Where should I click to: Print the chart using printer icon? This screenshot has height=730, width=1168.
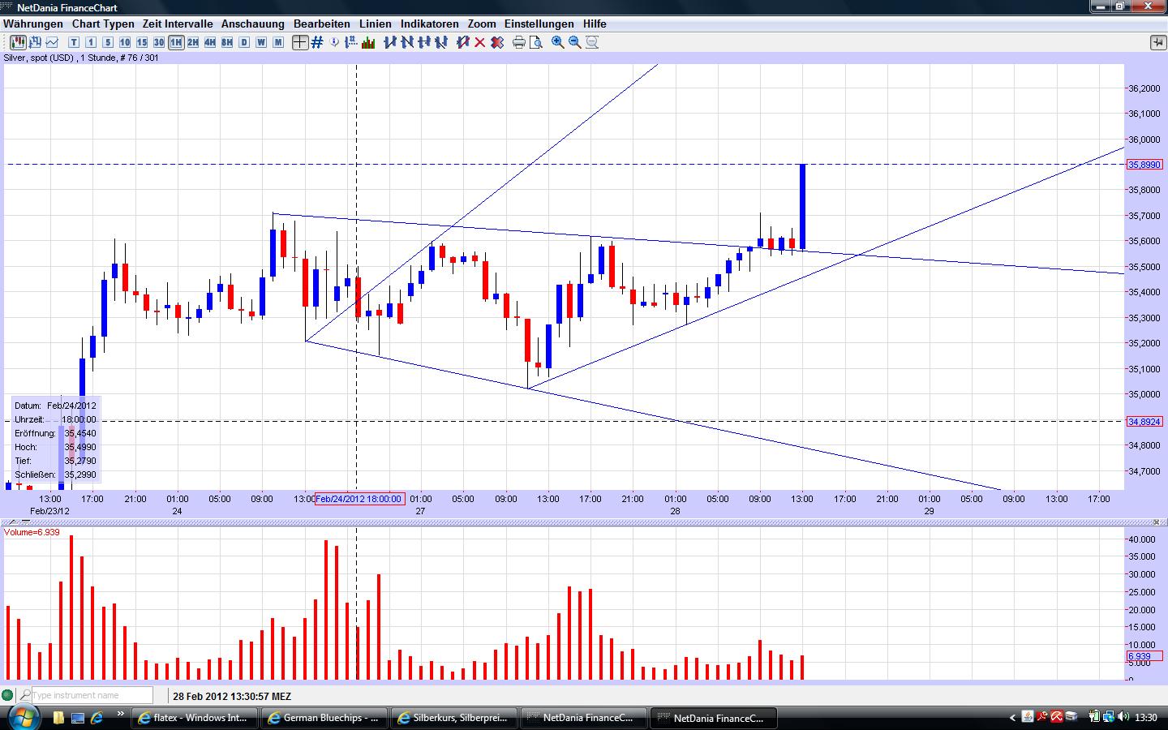click(519, 42)
